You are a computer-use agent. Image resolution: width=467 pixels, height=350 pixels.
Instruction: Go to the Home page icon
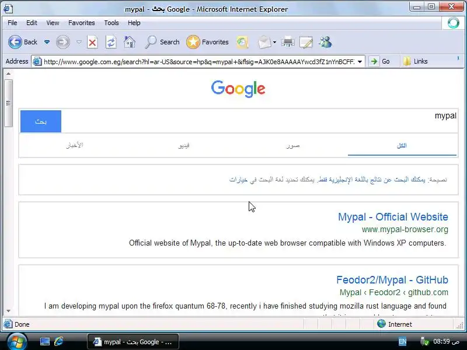tap(130, 42)
